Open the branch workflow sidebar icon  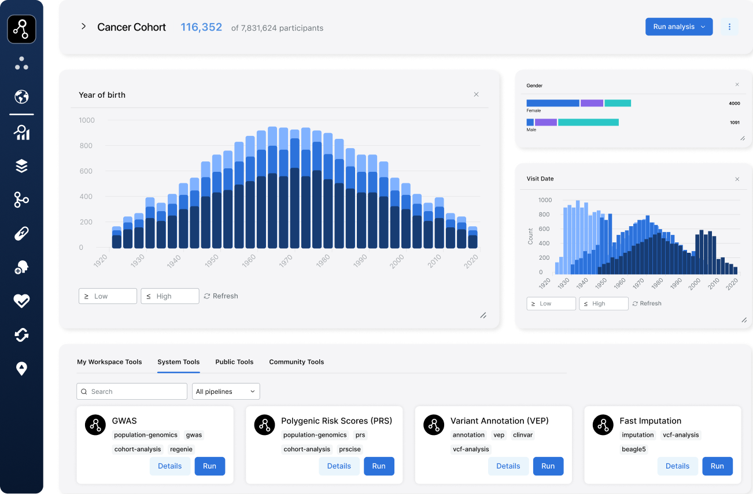pyautogui.click(x=21, y=200)
